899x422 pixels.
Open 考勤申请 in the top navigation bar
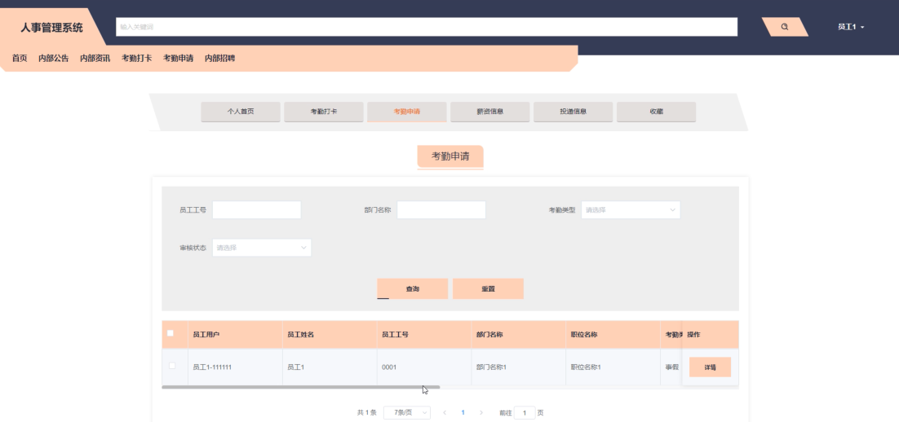click(179, 58)
